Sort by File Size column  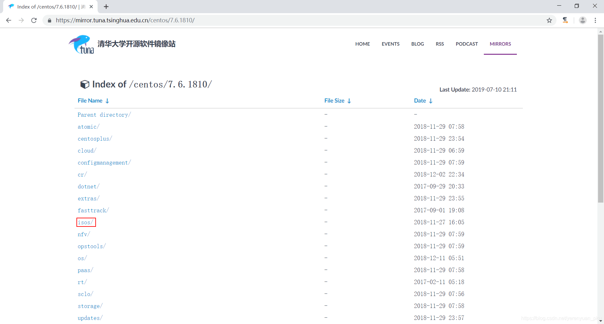(338, 101)
